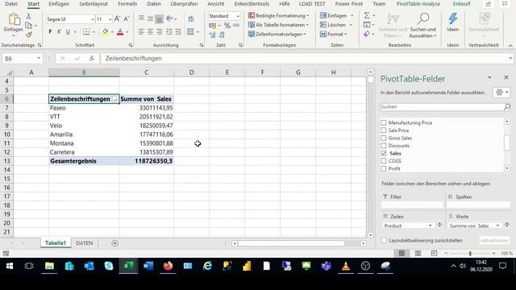Switch to page layout view icon
Image resolution: width=516 pixels, height=290 pixels.
(x=418, y=253)
